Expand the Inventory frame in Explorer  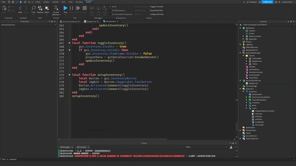[247, 102]
